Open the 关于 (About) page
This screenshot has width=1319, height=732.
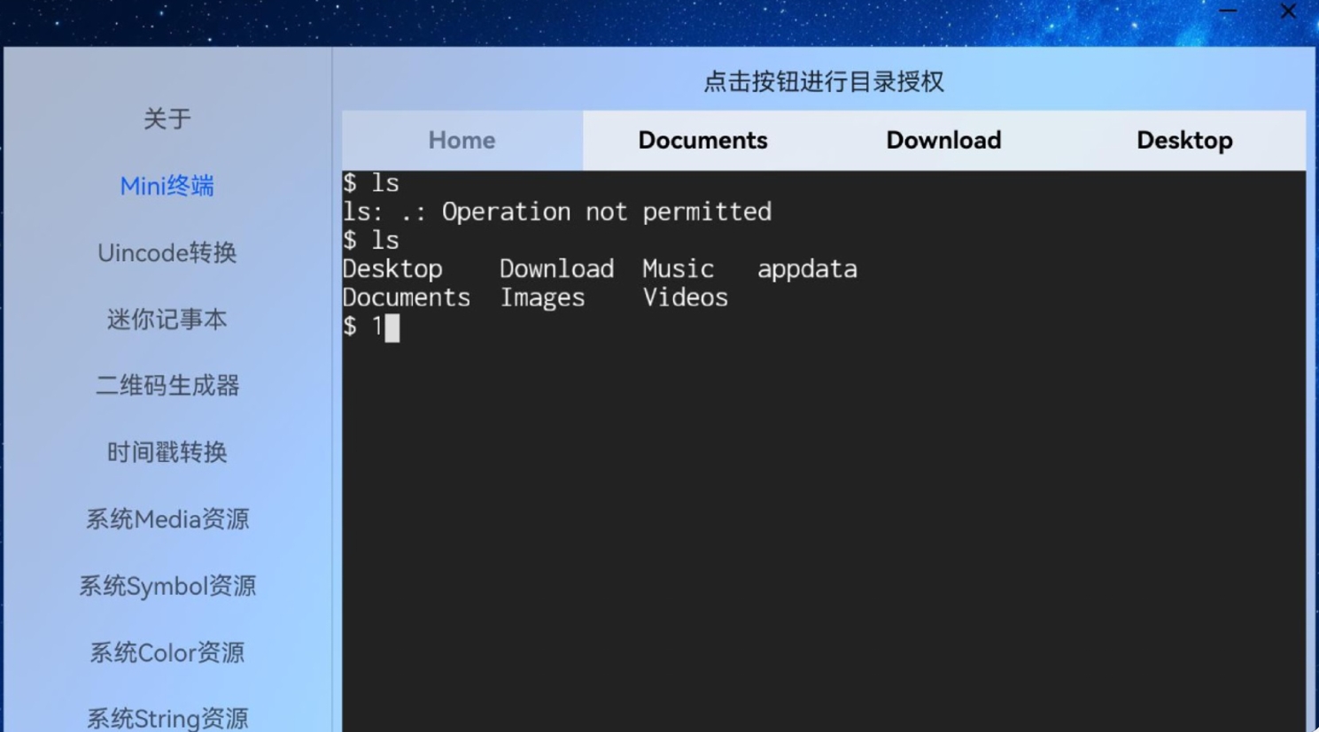click(x=167, y=119)
